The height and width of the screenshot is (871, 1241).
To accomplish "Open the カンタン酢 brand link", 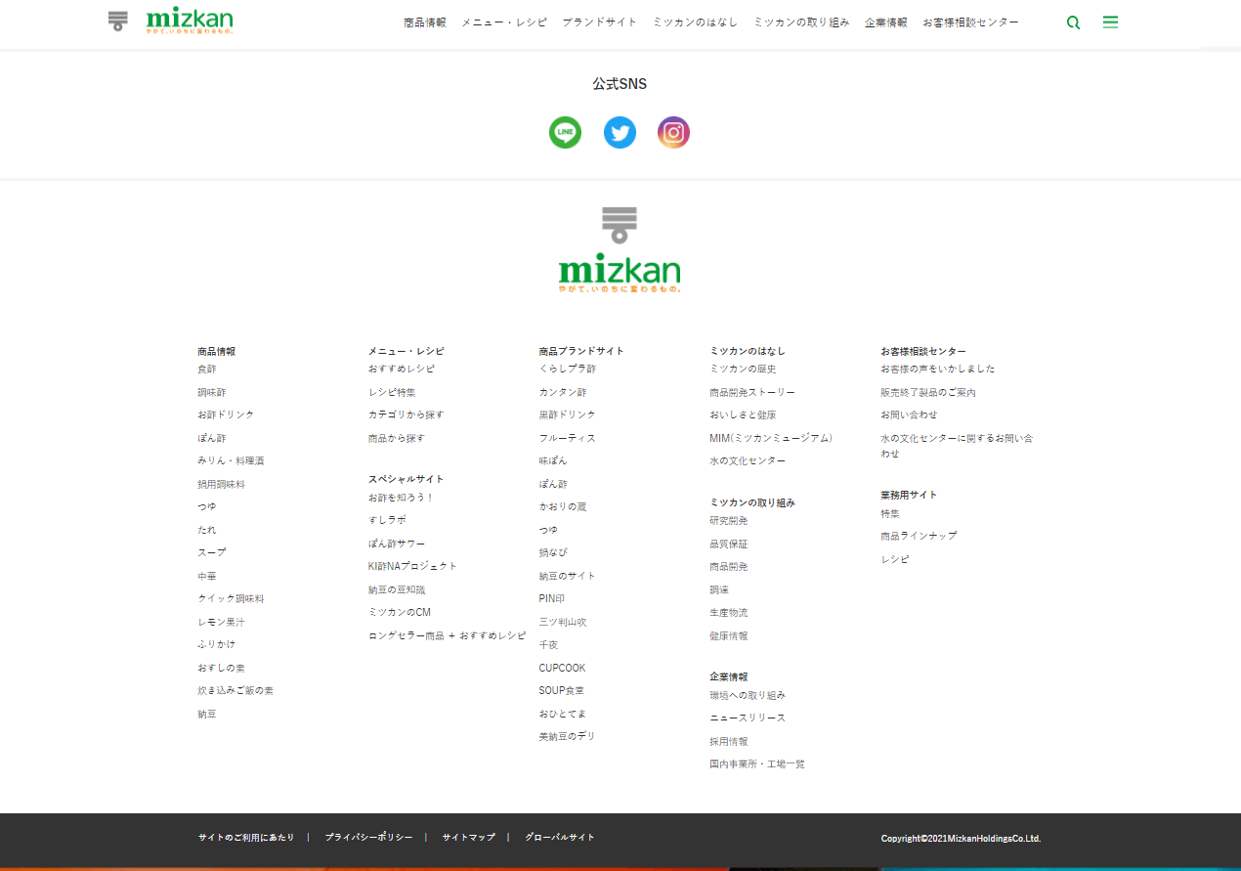I will 563,392.
